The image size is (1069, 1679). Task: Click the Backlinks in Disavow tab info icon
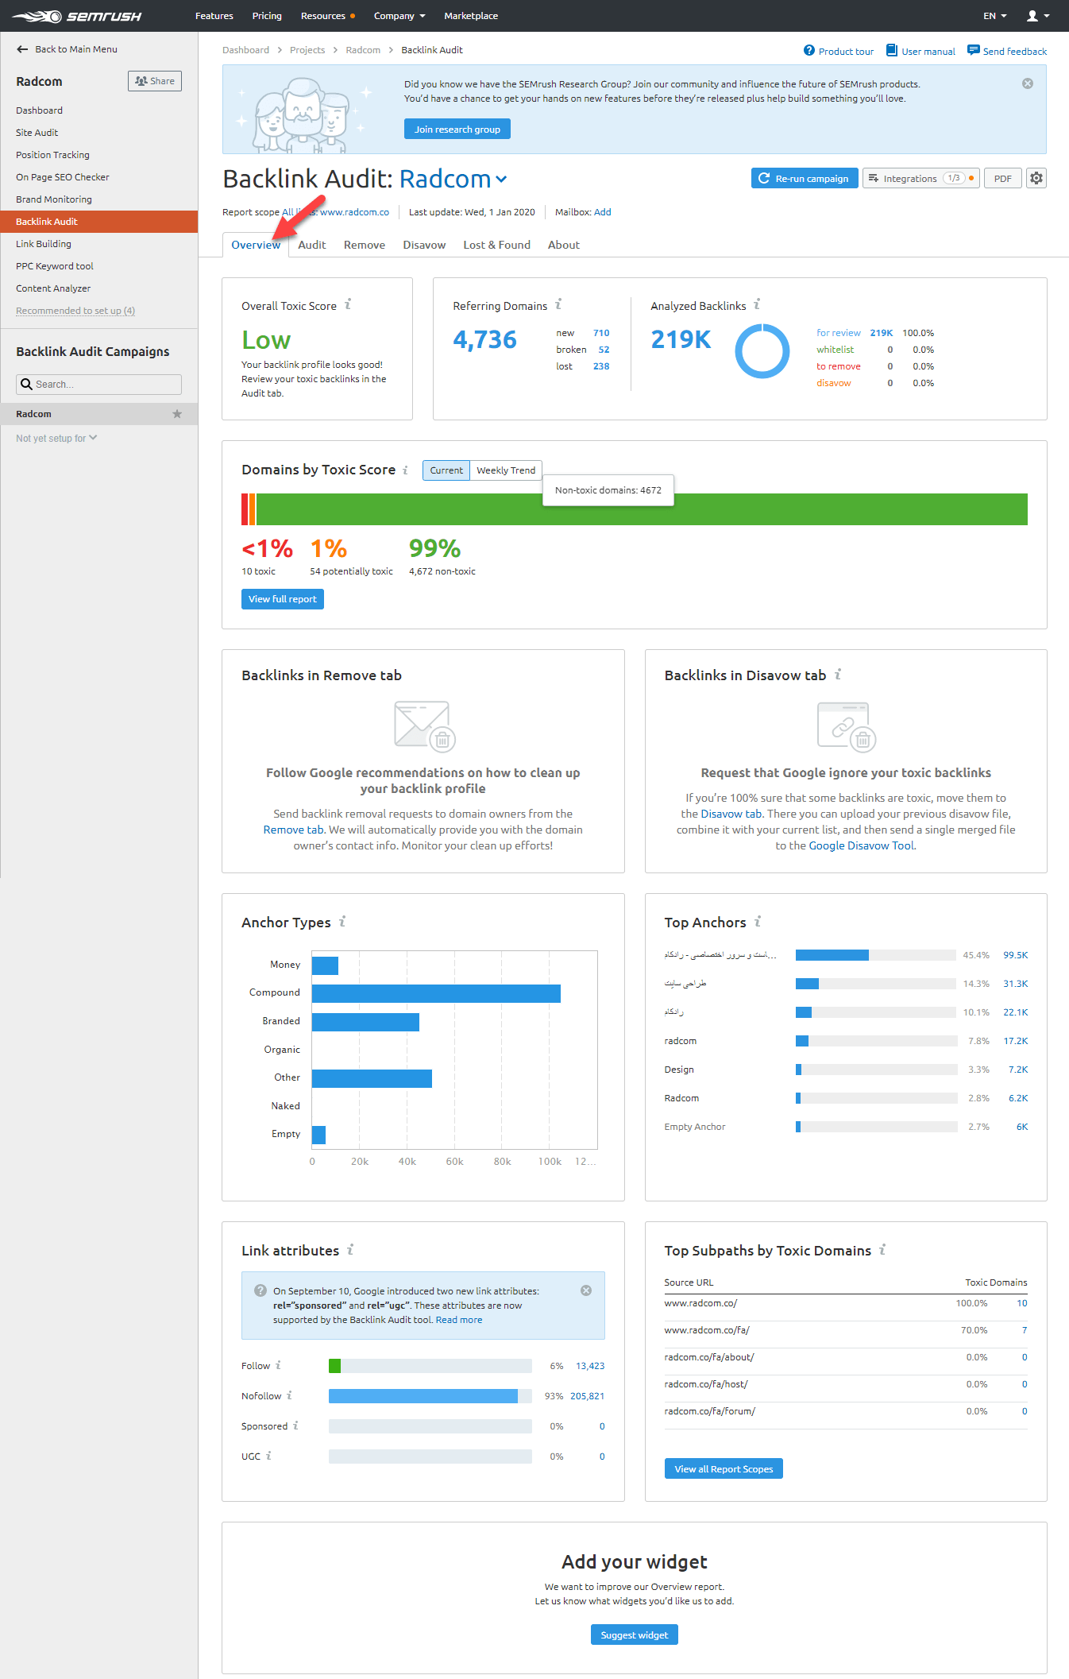[838, 674]
